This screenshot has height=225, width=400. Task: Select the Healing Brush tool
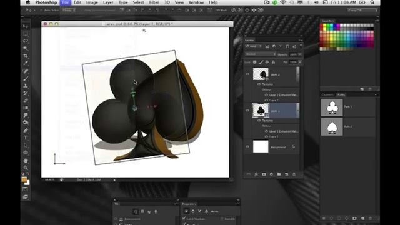pyautogui.click(x=26, y=71)
